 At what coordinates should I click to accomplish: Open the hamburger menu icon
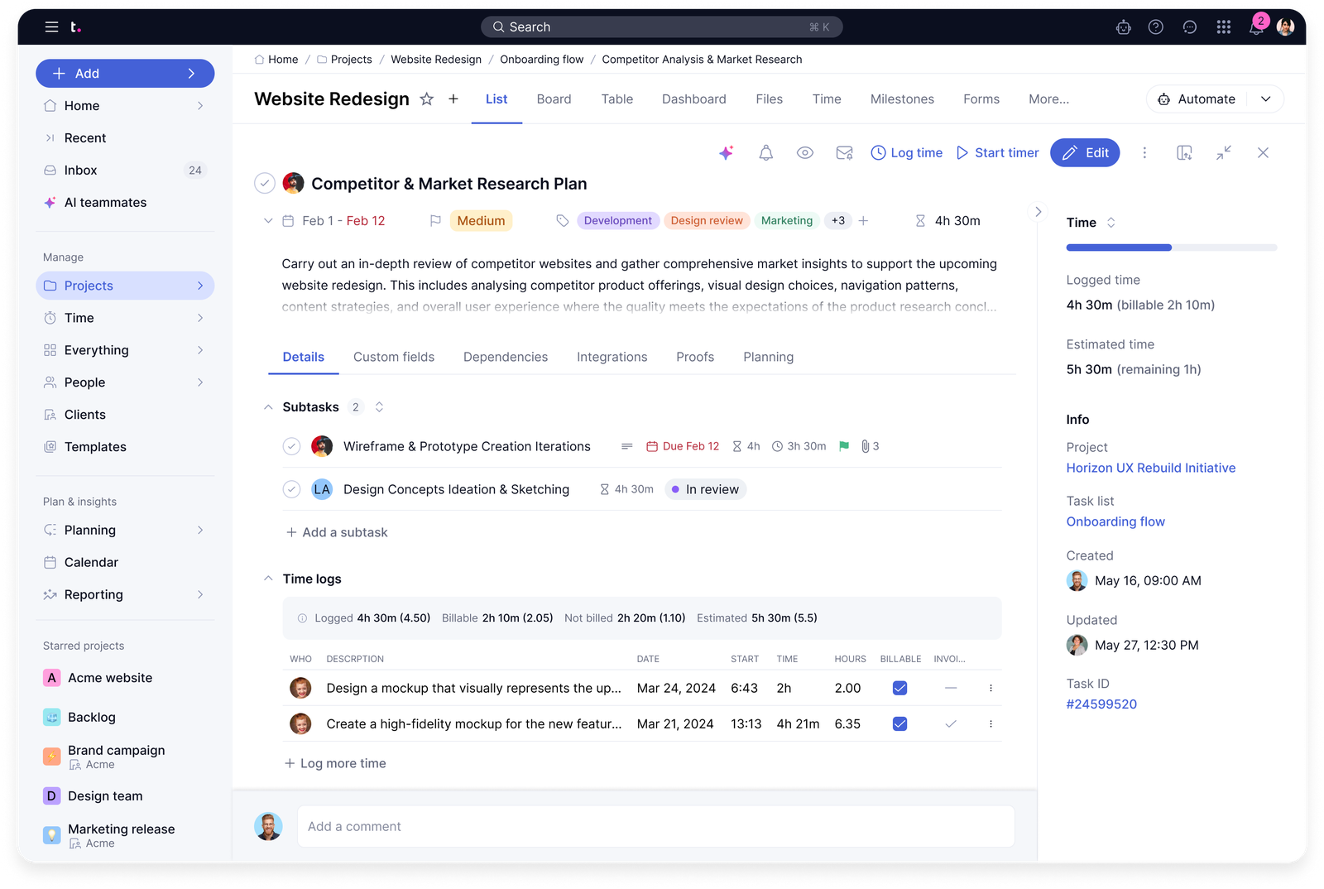coord(51,27)
